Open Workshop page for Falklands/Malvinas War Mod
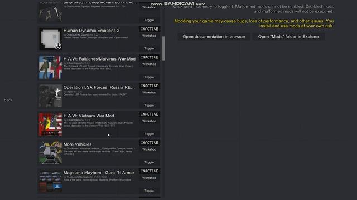This screenshot has height=200, width=357. pos(149,64)
